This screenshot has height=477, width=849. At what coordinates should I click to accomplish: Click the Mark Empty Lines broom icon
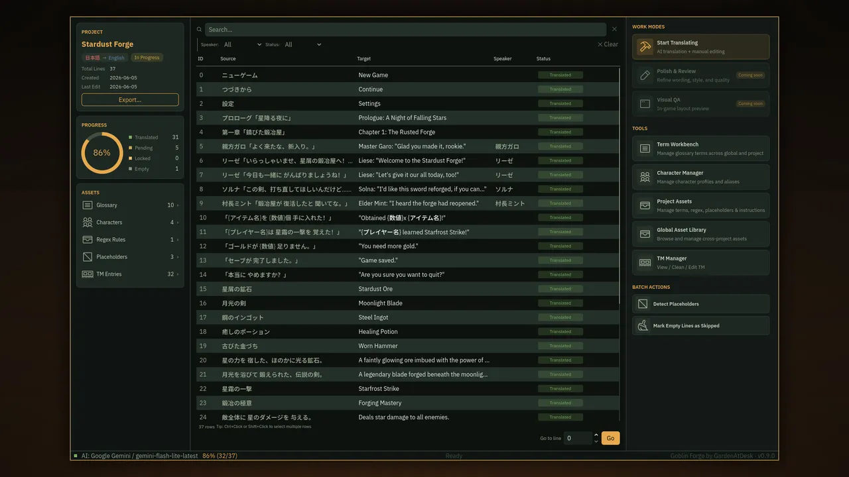click(x=643, y=325)
